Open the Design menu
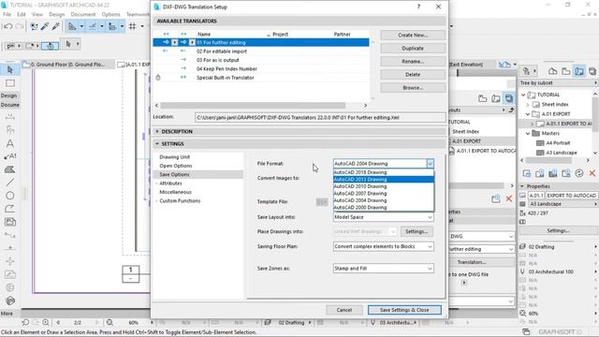 56,14
